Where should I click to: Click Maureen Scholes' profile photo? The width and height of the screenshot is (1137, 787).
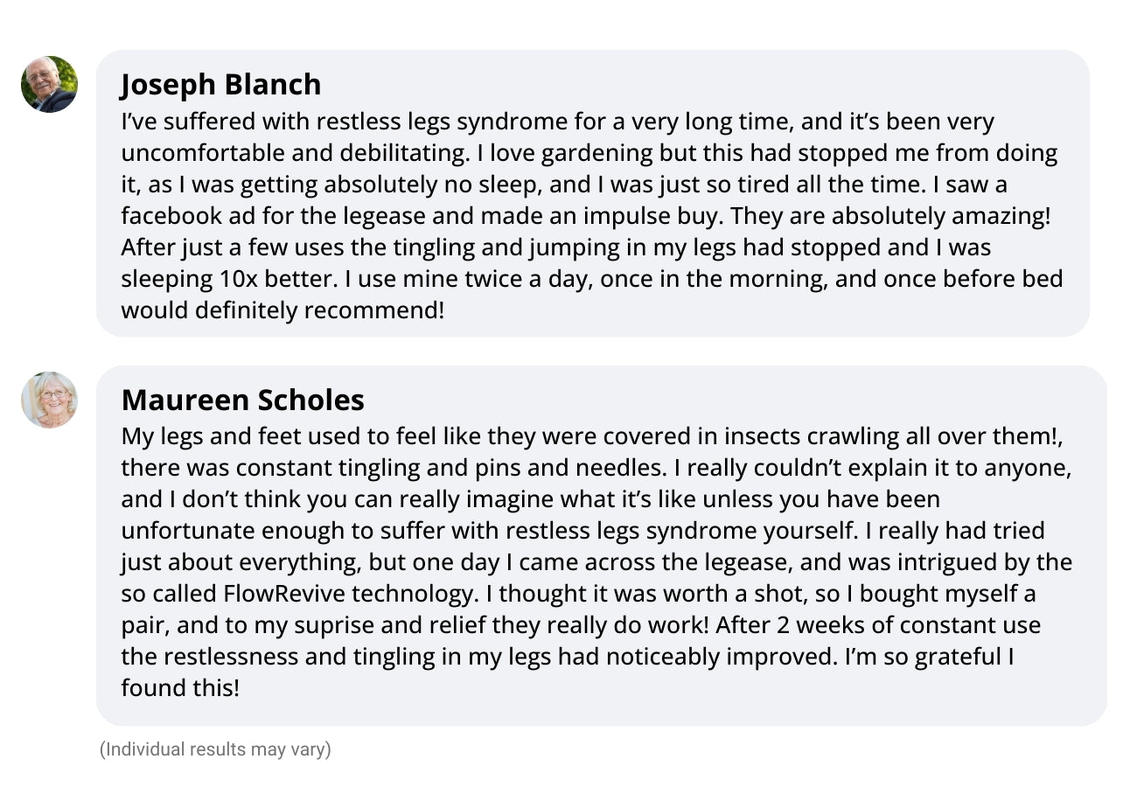pos(50,400)
